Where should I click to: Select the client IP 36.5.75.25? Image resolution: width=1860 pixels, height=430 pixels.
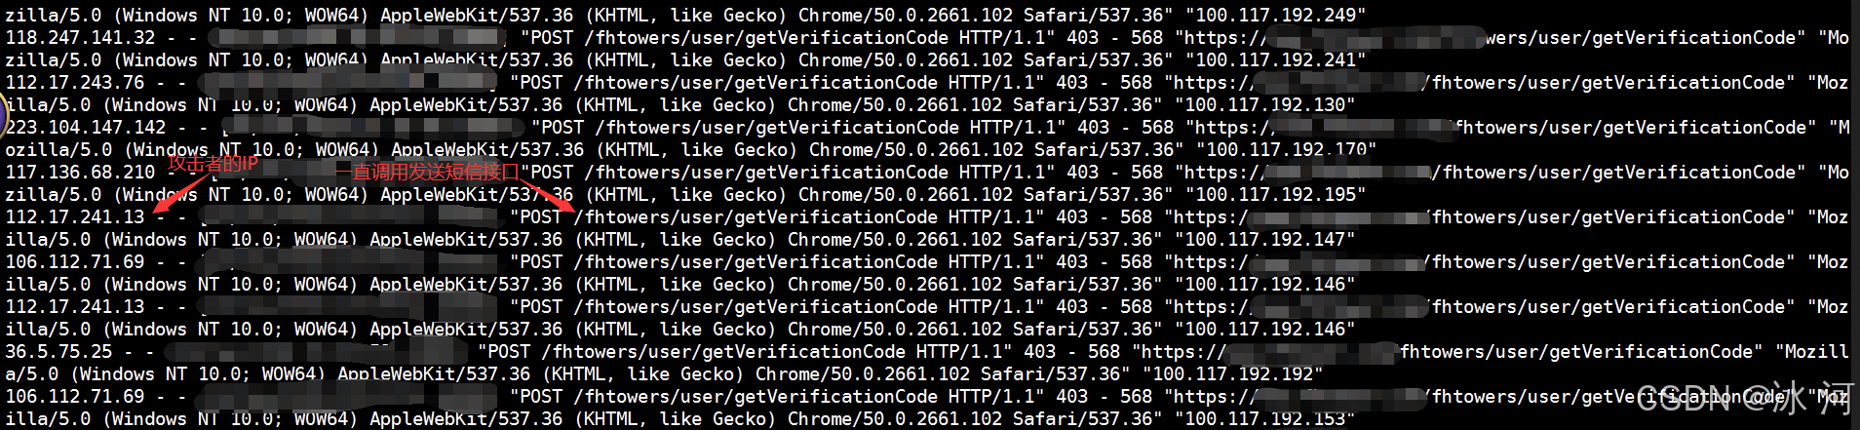pyautogui.click(x=58, y=352)
